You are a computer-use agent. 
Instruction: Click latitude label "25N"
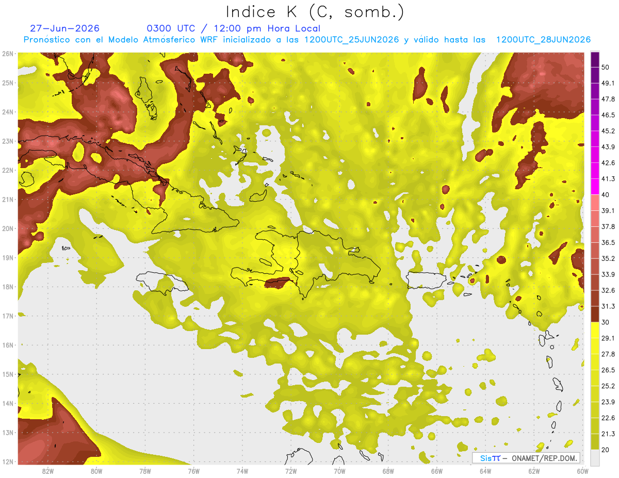(8, 83)
